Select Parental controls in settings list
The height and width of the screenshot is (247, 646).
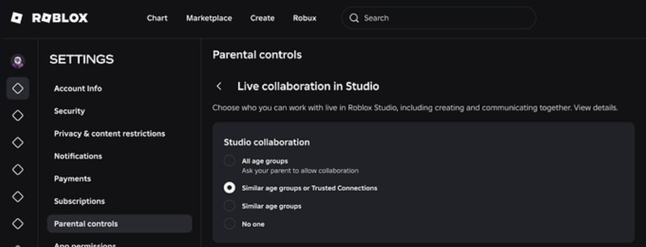120,224
